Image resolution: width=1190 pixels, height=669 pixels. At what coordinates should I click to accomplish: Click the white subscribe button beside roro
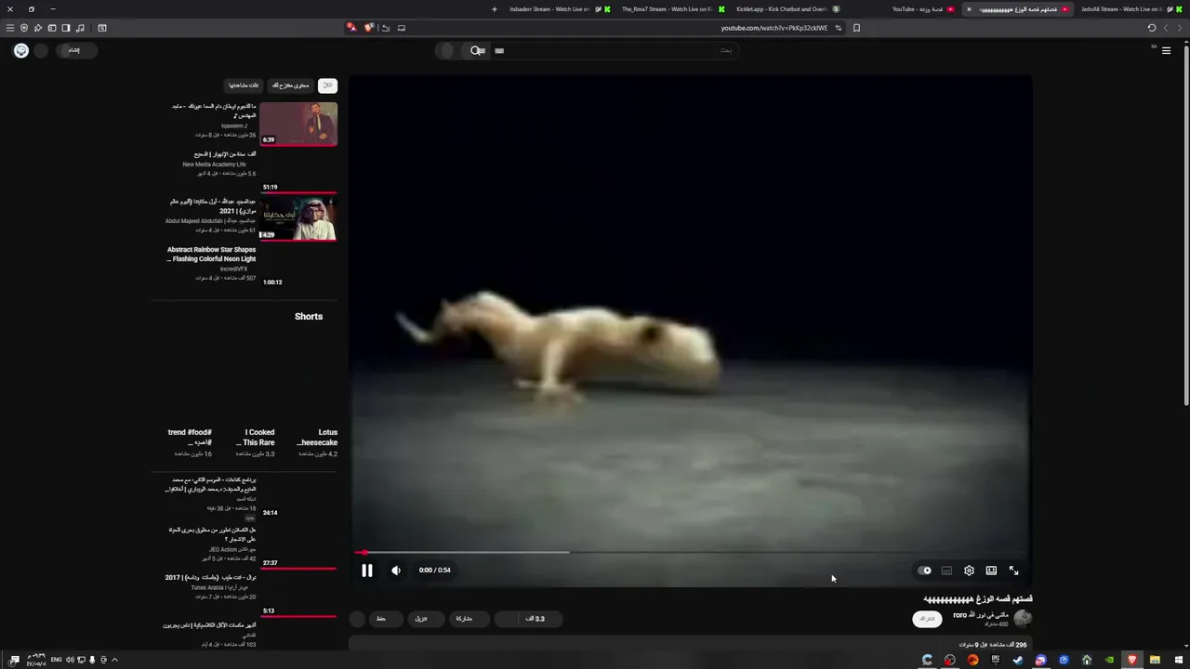click(x=927, y=619)
